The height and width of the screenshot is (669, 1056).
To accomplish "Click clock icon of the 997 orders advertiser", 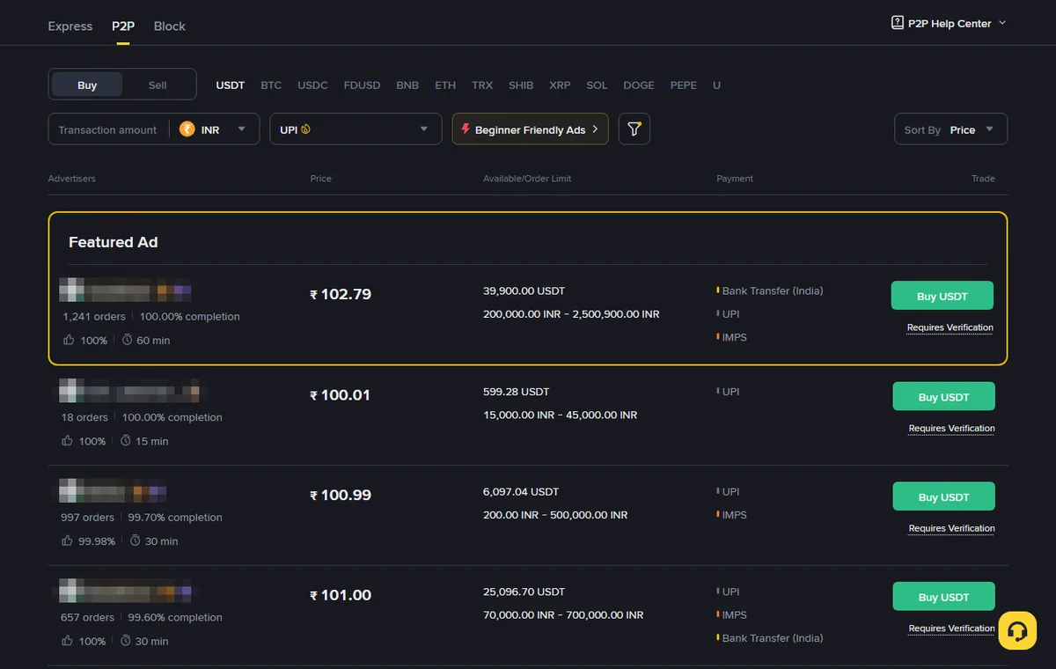I will (x=136, y=540).
